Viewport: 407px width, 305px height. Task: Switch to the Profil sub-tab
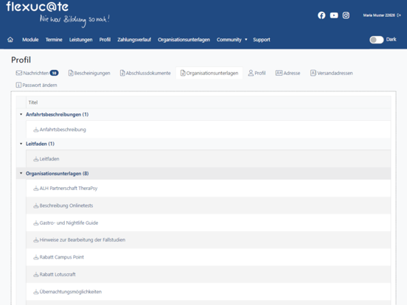pyautogui.click(x=257, y=73)
